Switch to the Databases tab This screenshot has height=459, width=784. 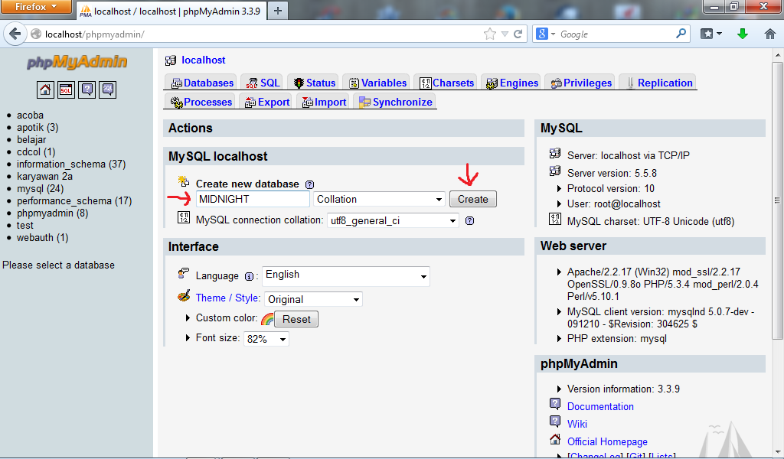pos(202,83)
